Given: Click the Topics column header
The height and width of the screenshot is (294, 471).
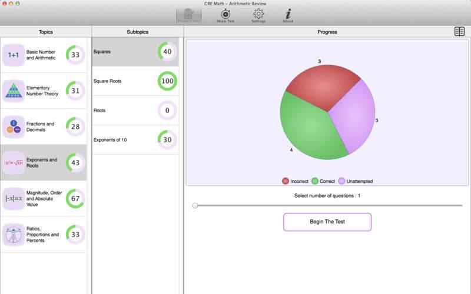Looking at the screenshot, I should coord(46,32).
